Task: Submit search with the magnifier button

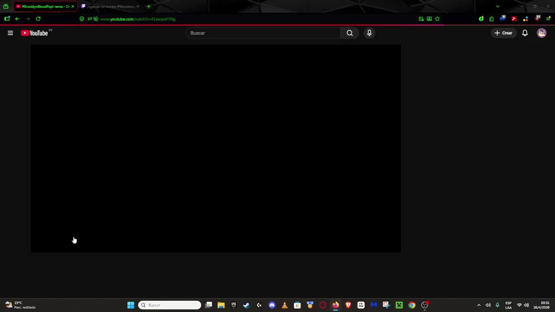Action: pyautogui.click(x=350, y=33)
